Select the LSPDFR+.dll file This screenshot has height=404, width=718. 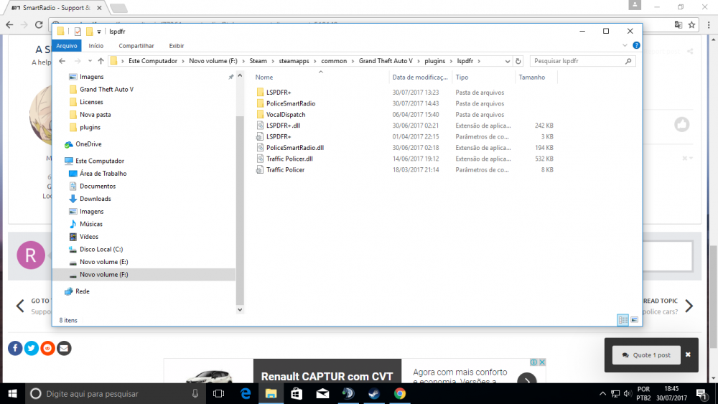[x=283, y=126]
